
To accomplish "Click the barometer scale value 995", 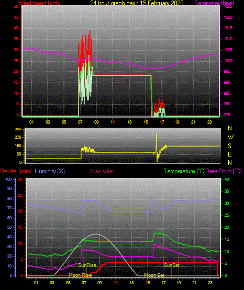I will click(x=227, y=71).
